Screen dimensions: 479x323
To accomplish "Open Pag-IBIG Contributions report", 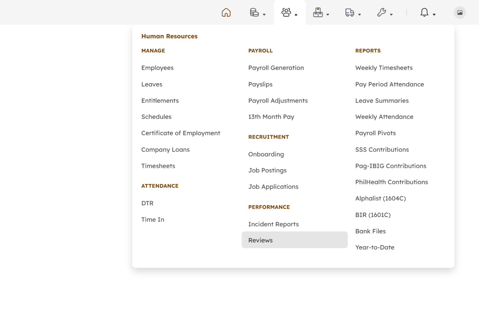I will (x=391, y=166).
